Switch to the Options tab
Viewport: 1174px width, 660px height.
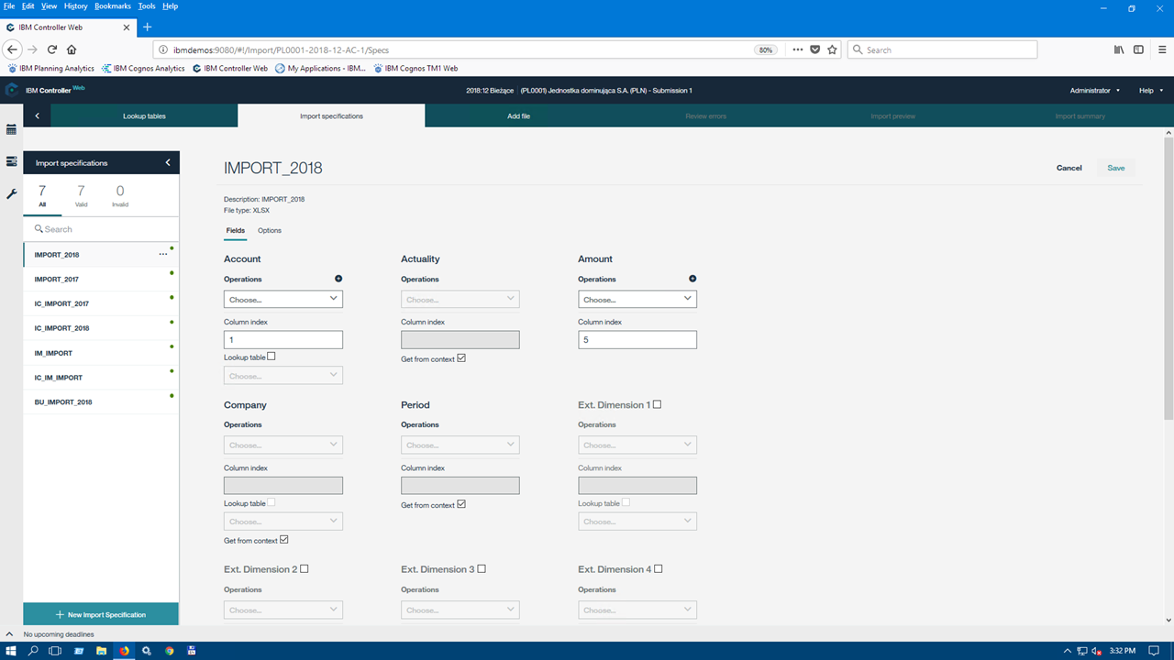pyautogui.click(x=270, y=230)
